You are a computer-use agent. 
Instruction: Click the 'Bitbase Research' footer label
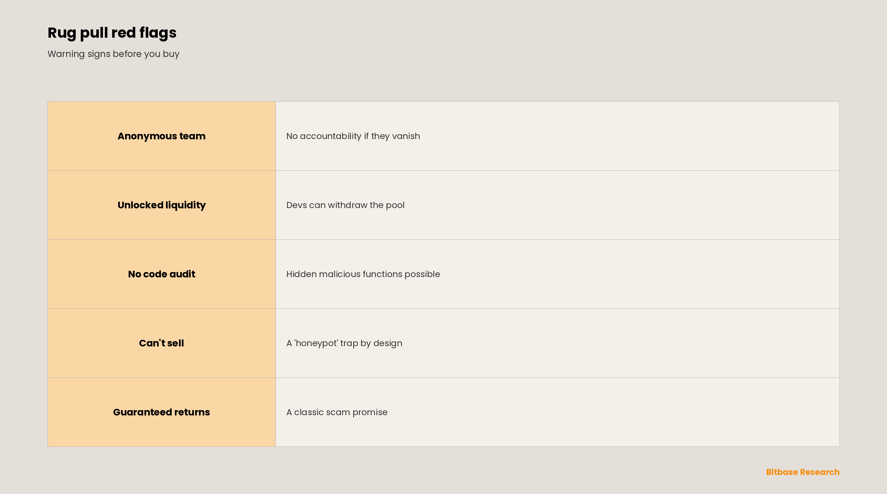(803, 472)
